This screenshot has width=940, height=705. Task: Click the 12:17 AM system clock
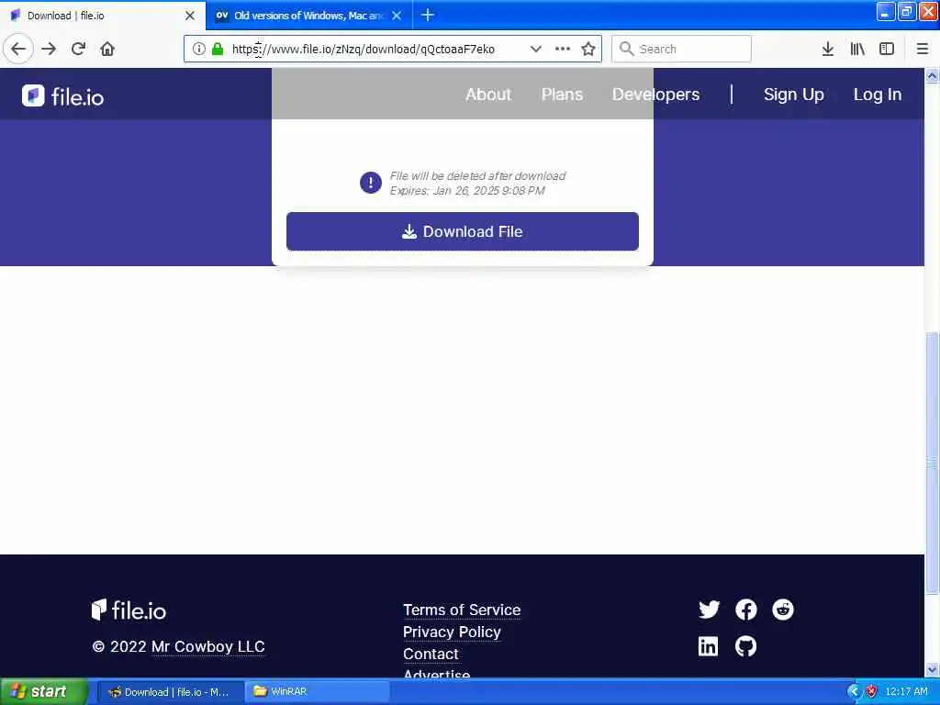tap(906, 691)
